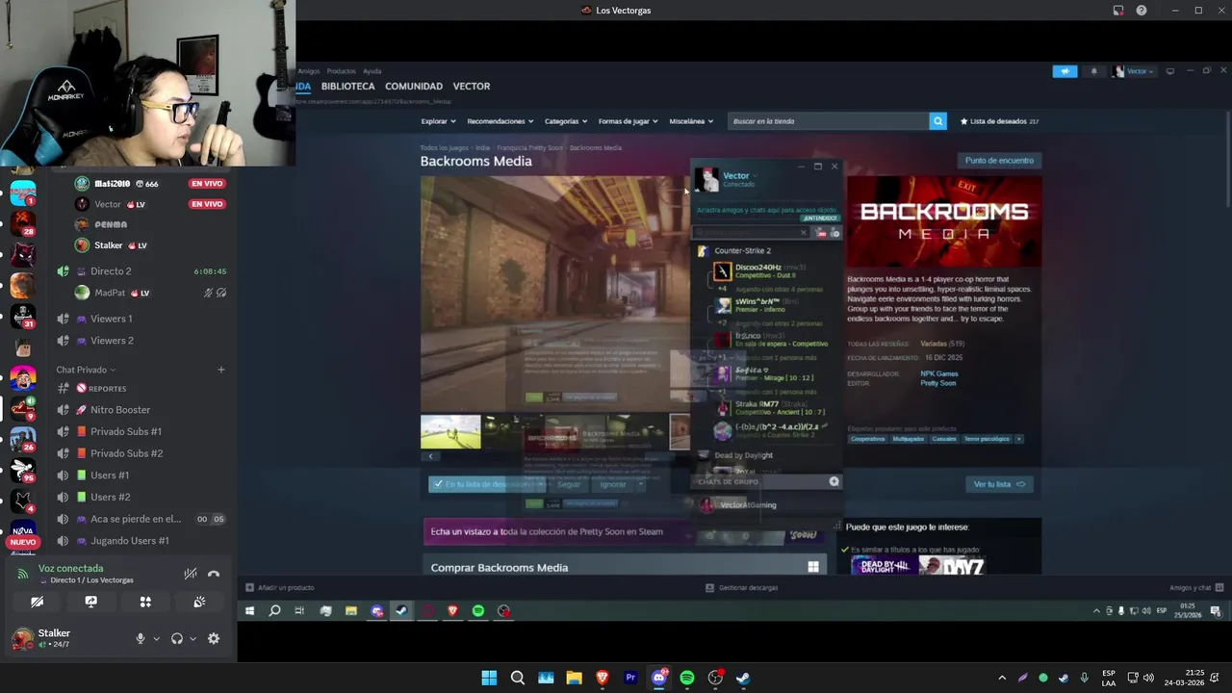Expand the Recomendaciones store menu
1232x693 pixels.
(500, 121)
